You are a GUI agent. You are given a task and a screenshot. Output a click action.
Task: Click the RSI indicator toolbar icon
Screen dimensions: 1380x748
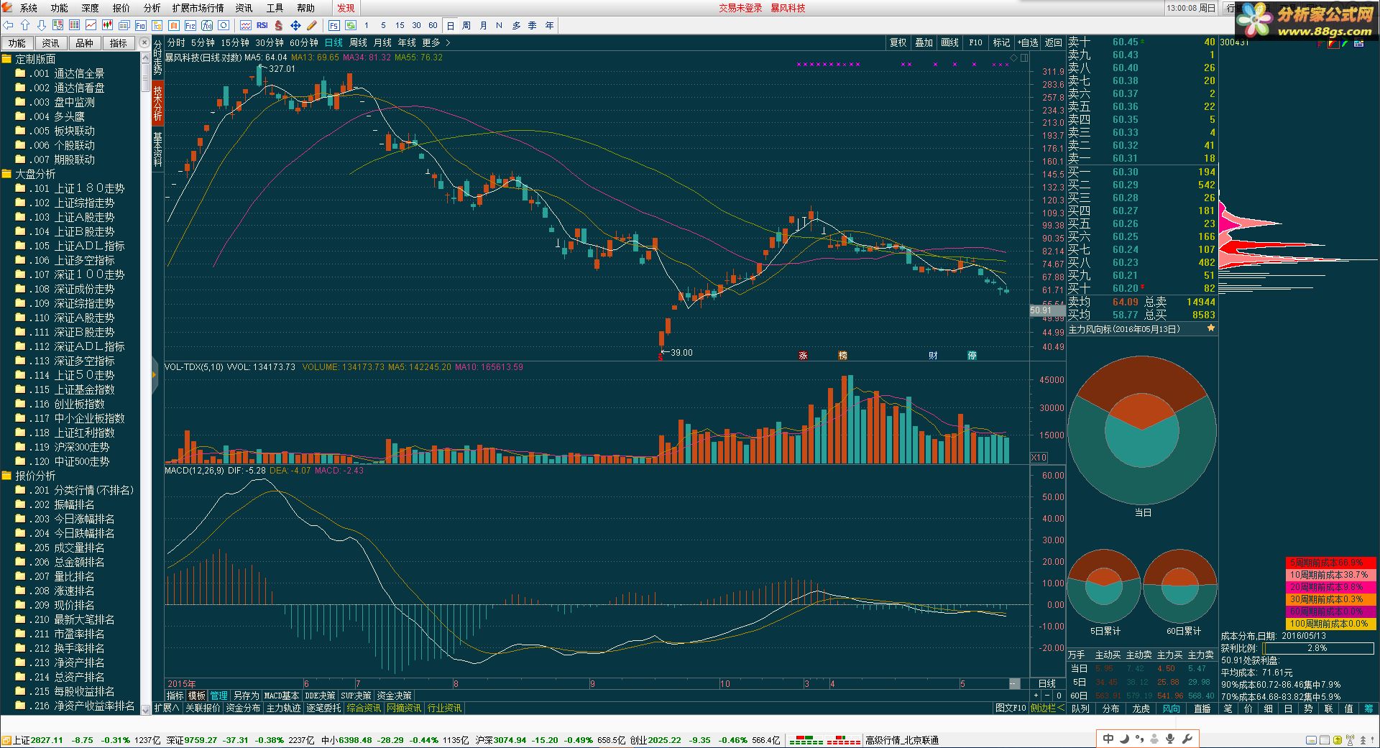[262, 25]
